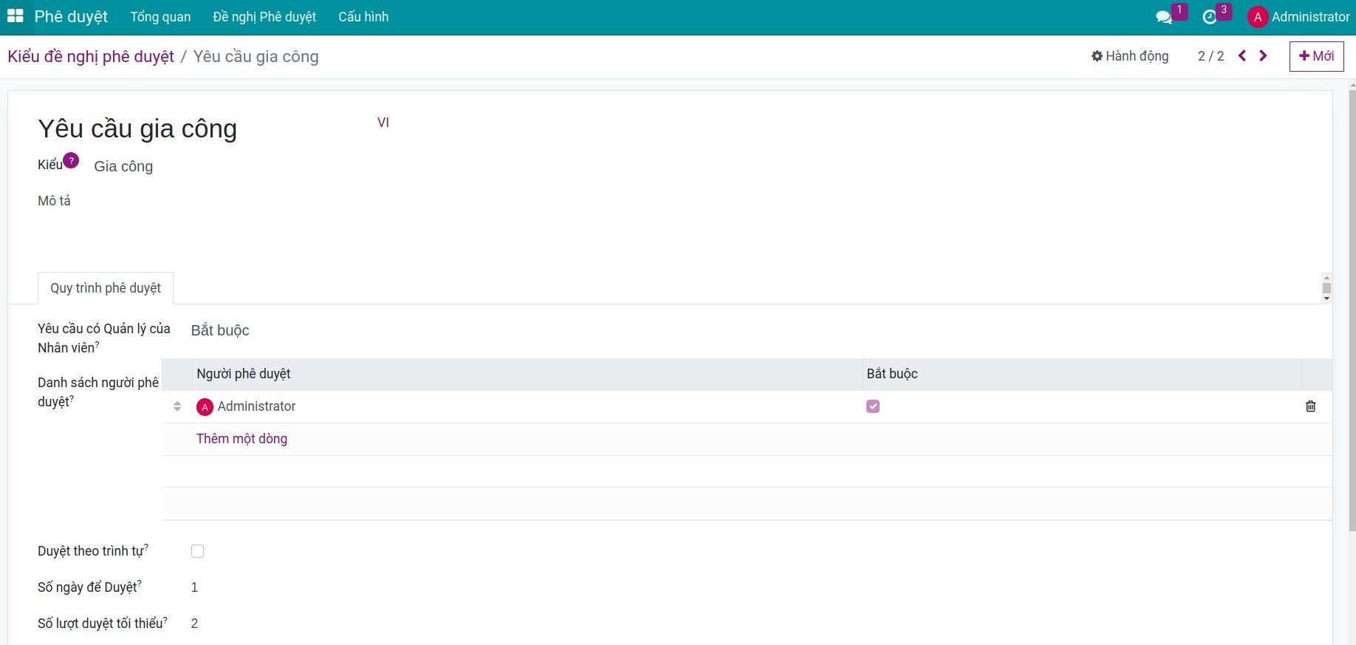This screenshot has height=645, width=1356.
Task: Open the Cấu hình menu
Action: point(363,17)
